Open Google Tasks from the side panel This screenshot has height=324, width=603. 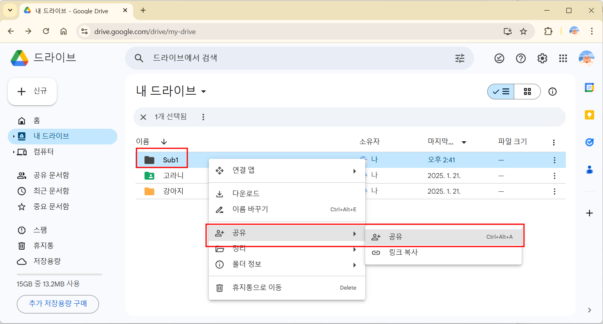click(589, 142)
